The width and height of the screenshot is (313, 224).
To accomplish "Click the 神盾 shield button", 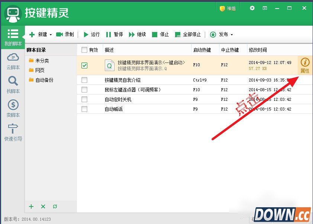I will point(228,8).
